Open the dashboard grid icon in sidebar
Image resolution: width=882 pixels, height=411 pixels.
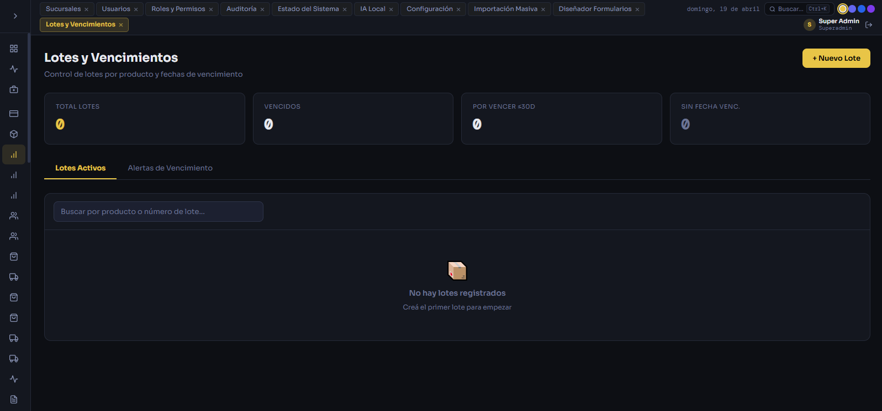point(14,49)
